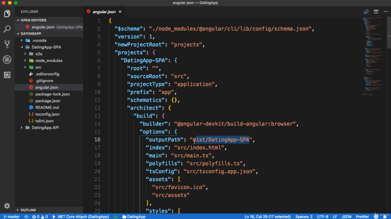Click the Prettier status bar item

coord(362,217)
